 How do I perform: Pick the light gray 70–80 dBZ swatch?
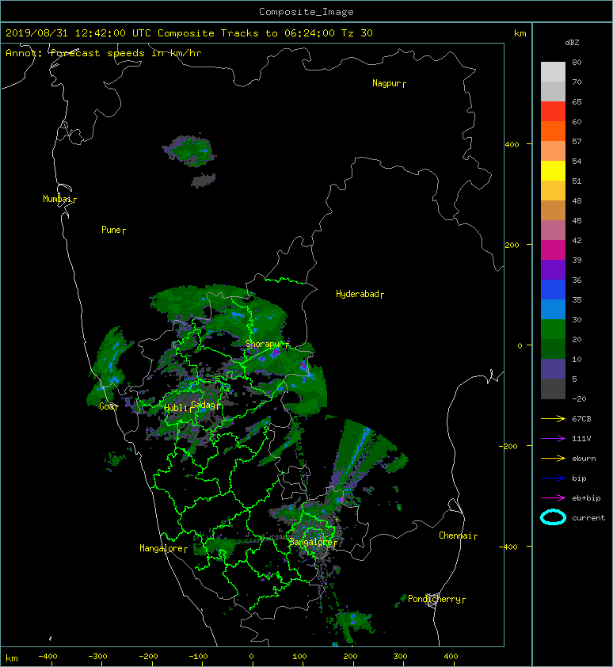coord(553,72)
